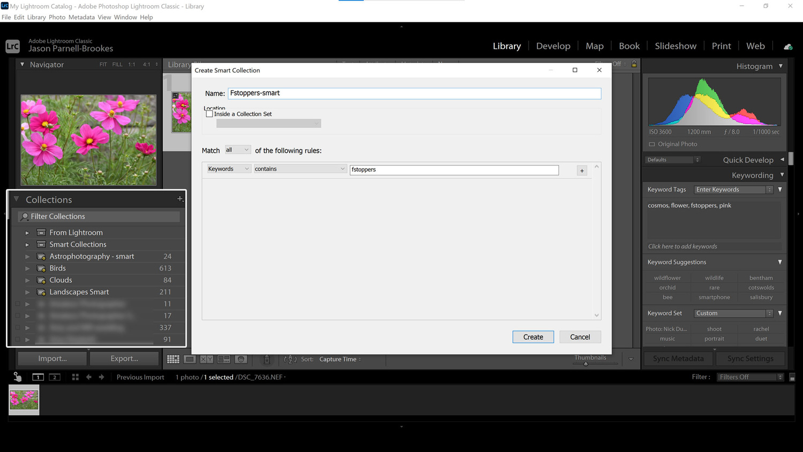
Task: Click the Lightroom Classic LrC logo
Action: [x=13, y=46]
